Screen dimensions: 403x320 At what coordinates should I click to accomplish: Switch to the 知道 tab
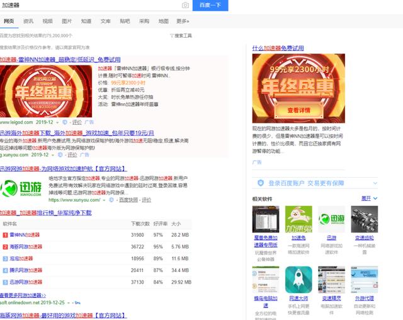[86, 21]
